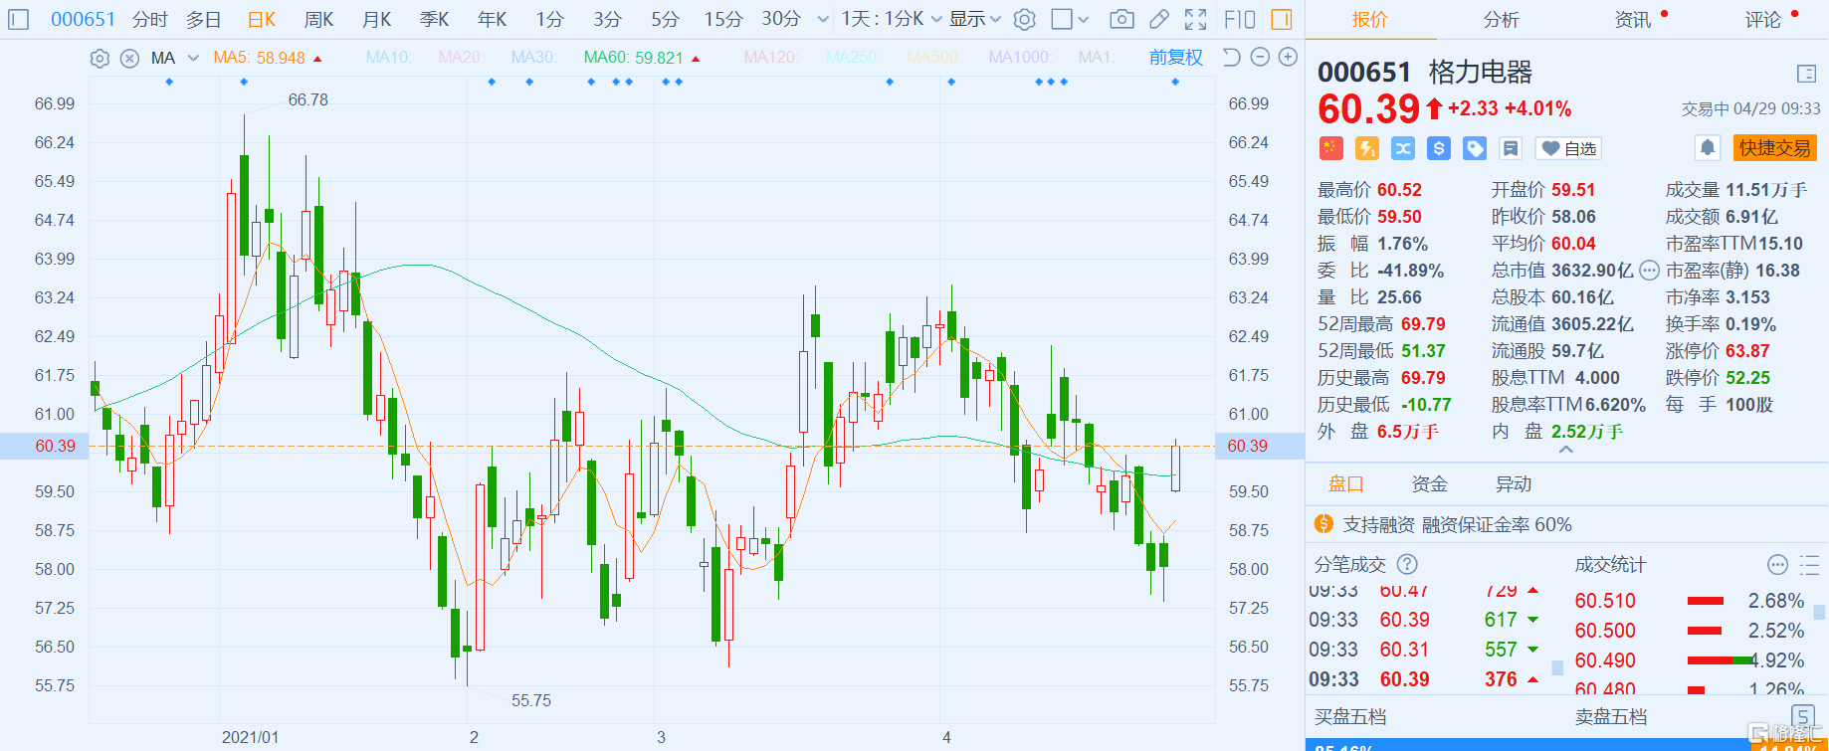Open the F10 company info

tap(1240, 19)
